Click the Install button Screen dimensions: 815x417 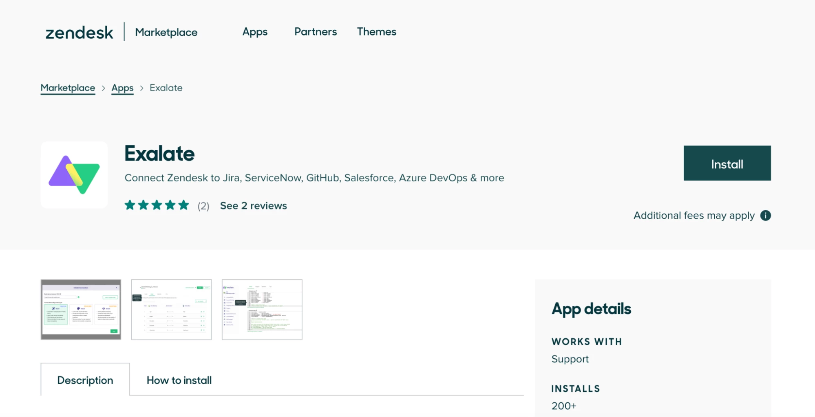[727, 163]
